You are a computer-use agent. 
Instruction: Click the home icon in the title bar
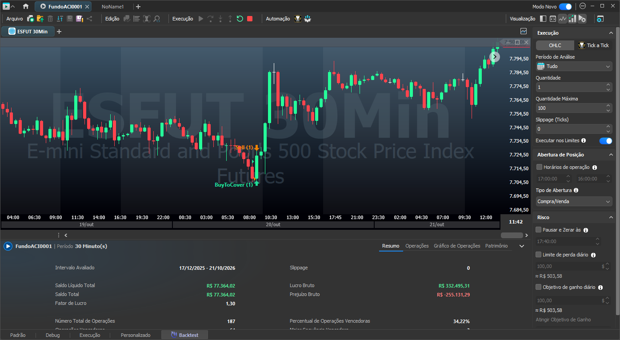point(26,7)
